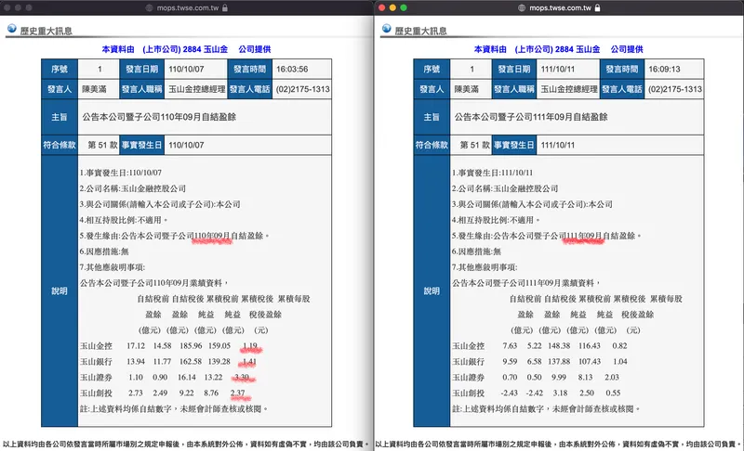Viewport: 744px width, 451px height.
Task: Click 玉山證券 row label in right window table
Action: 469,377
